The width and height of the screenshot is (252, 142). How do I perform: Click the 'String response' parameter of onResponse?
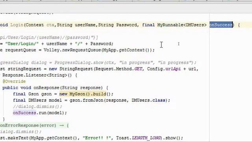coord(82,88)
